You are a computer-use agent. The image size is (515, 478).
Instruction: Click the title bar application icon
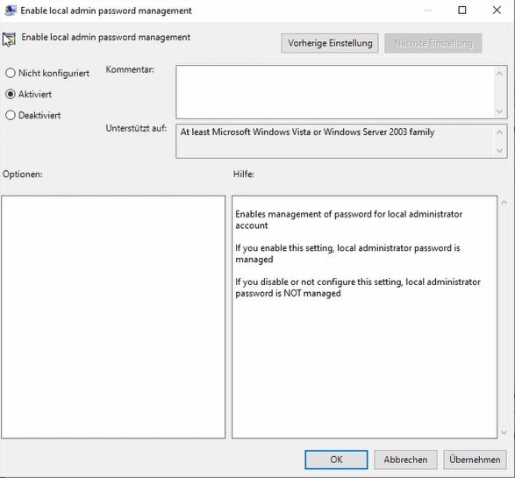[x=11, y=11]
